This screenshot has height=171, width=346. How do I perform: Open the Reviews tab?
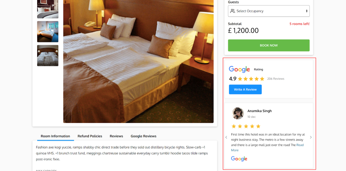coord(116,136)
